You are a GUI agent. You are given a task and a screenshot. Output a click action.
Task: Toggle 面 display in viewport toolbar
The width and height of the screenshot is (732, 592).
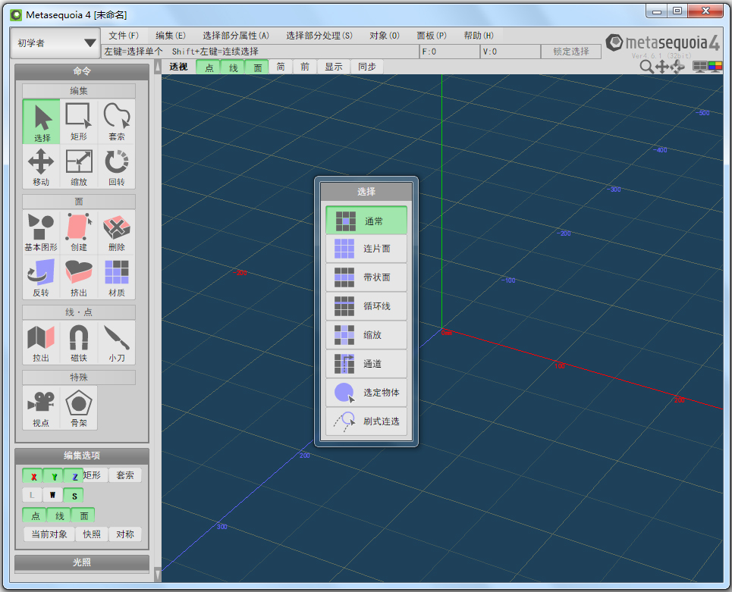click(x=257, y=67)
